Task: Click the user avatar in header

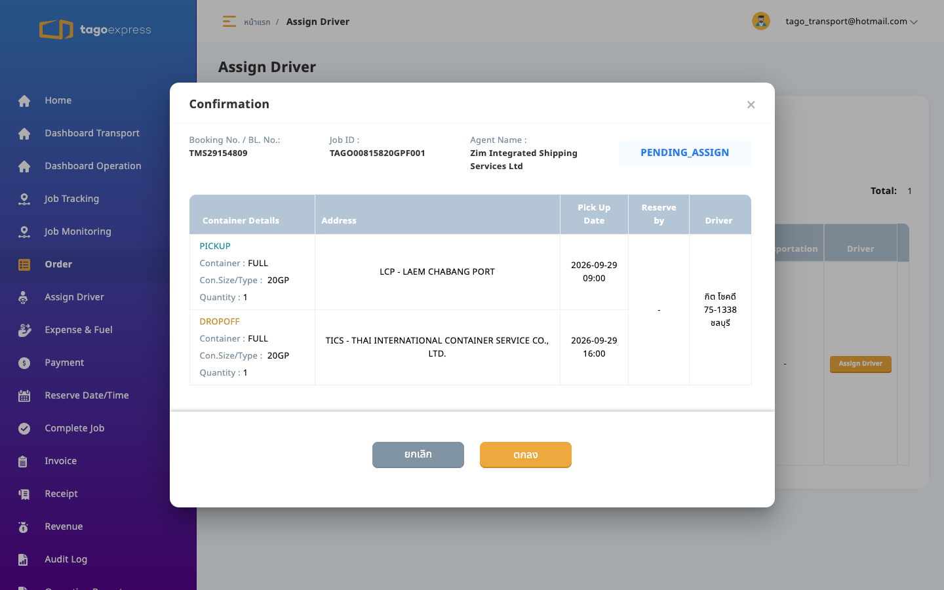Action: [x=760, y=21]
